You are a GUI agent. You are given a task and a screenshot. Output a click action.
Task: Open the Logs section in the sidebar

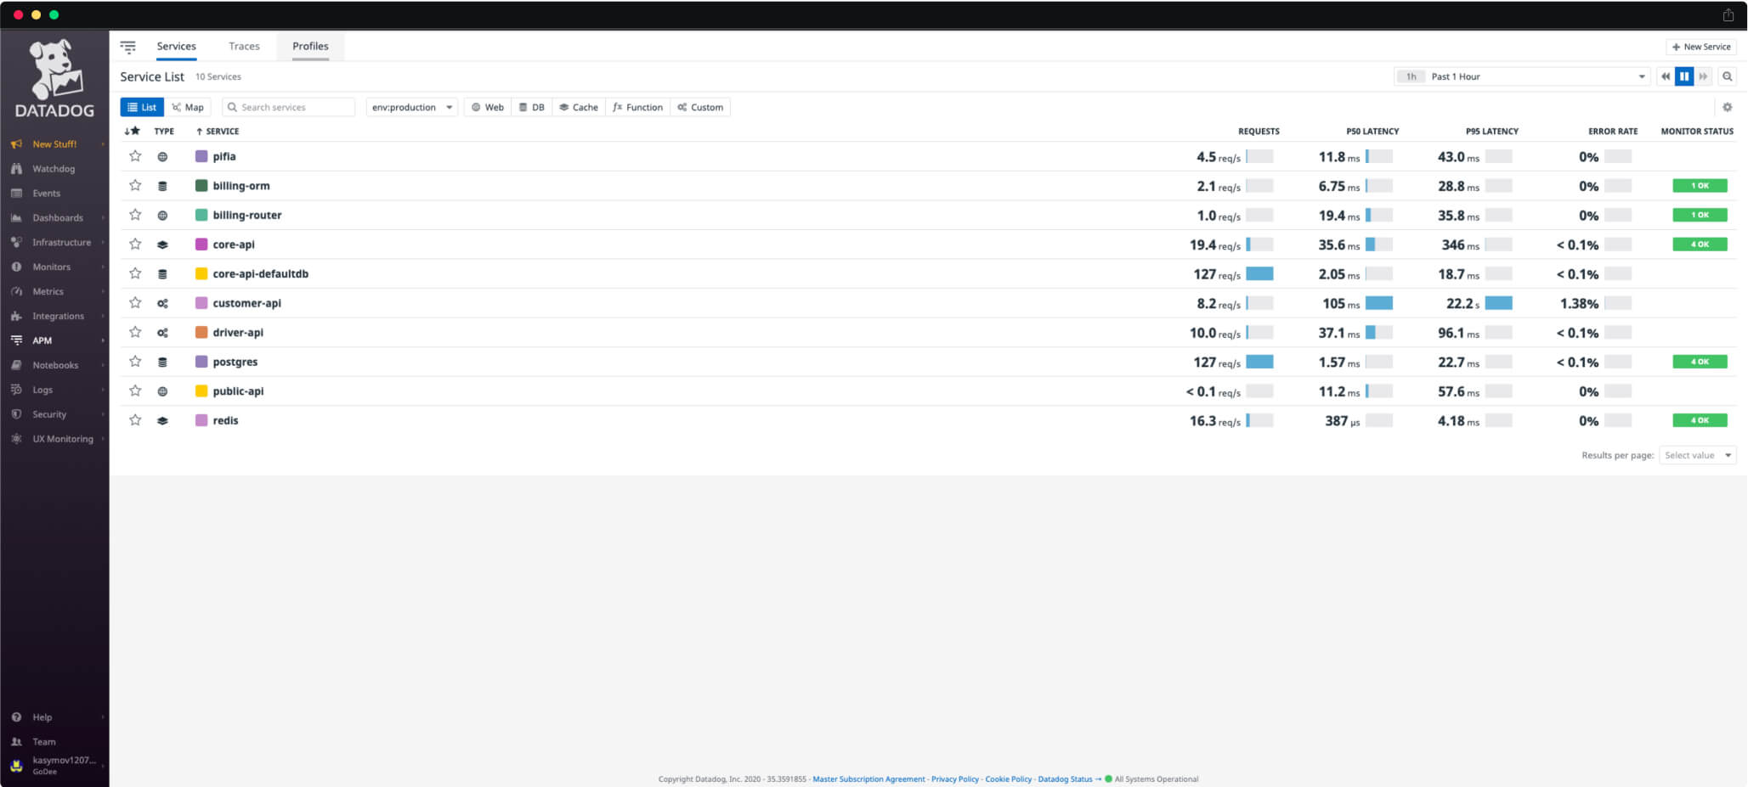pos(41,390)
